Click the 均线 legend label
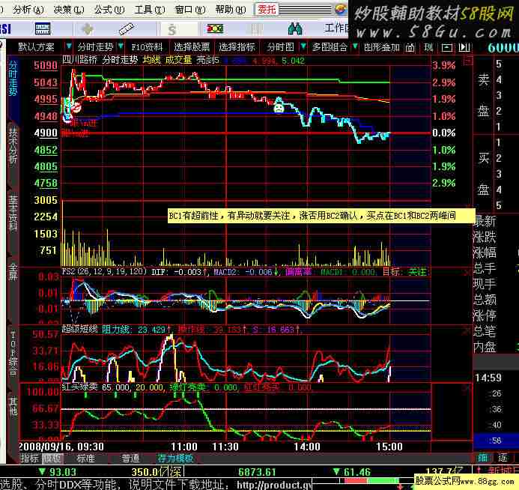Screen dimensions: 519x490 tap(151, 60)
